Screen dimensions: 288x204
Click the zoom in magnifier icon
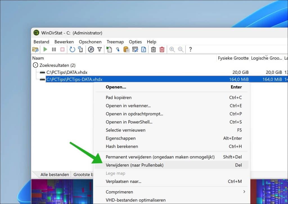point(172,49)
